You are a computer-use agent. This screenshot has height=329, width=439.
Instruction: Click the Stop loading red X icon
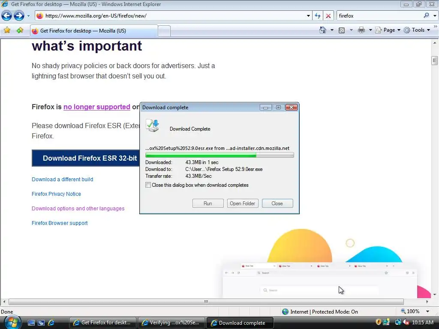point(328,16)
